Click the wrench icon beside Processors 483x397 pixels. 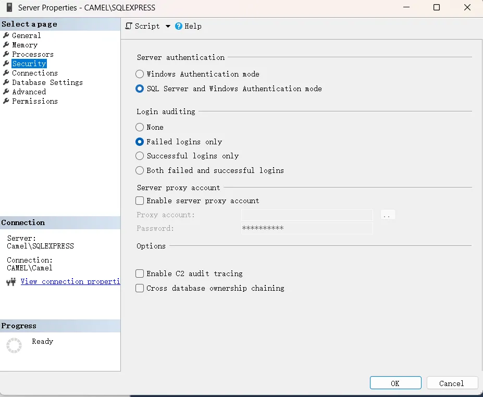coord(6,54)
